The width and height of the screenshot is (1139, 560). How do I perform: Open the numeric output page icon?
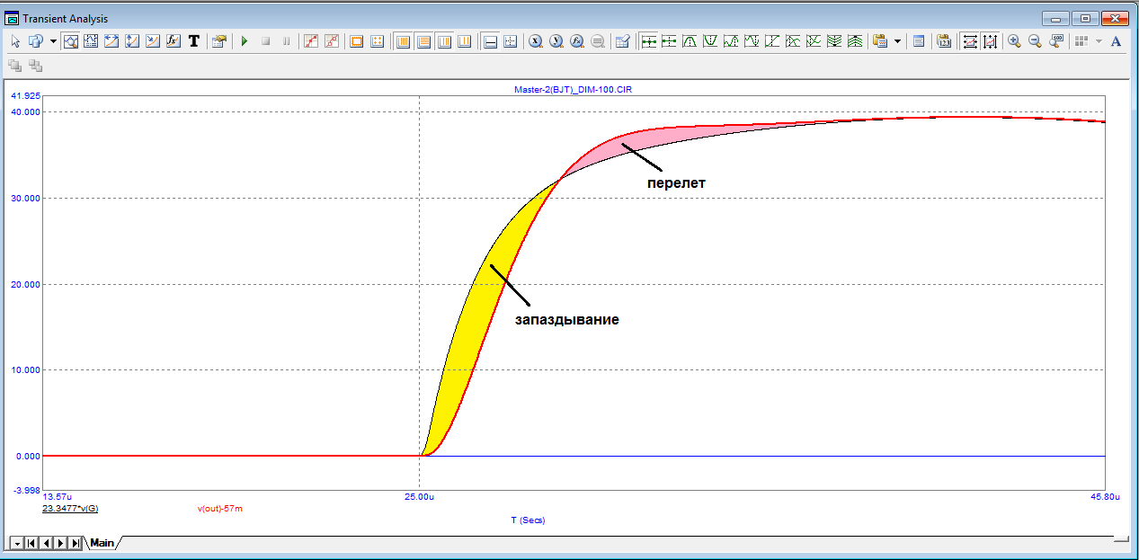click(918, 41)
